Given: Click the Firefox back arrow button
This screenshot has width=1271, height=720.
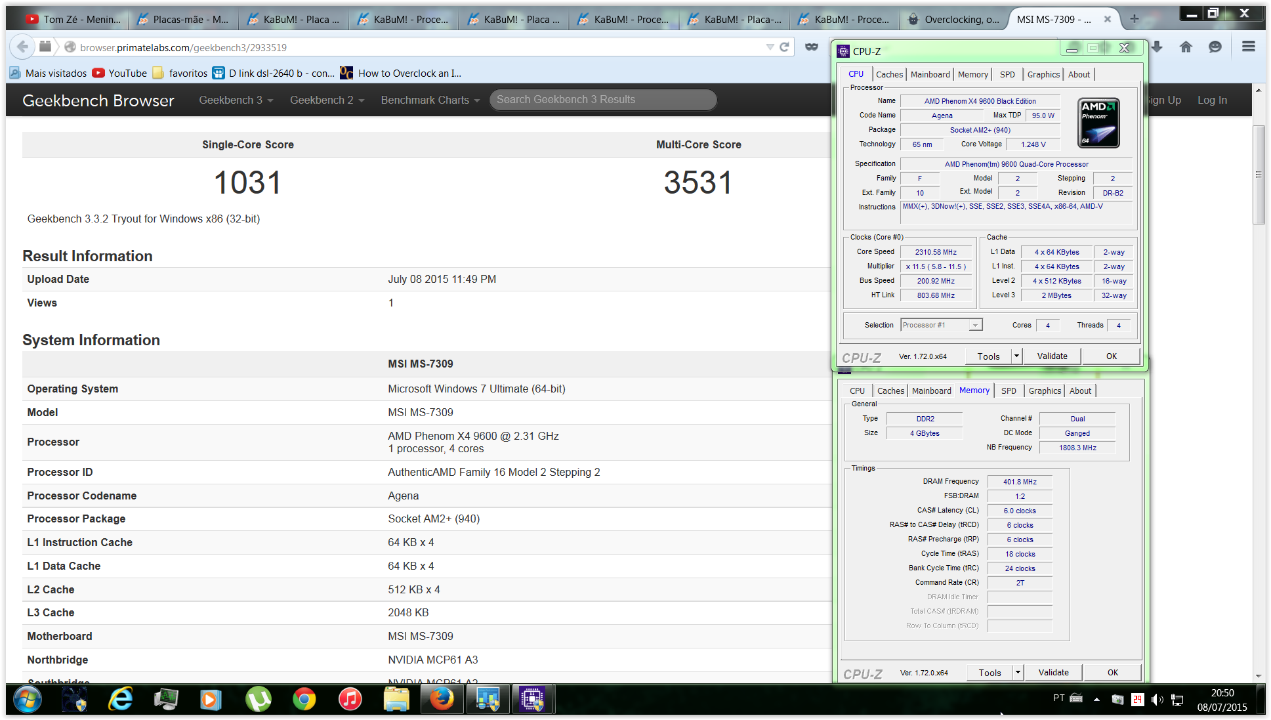Looking at the screenshot, I should coord(22,47).
